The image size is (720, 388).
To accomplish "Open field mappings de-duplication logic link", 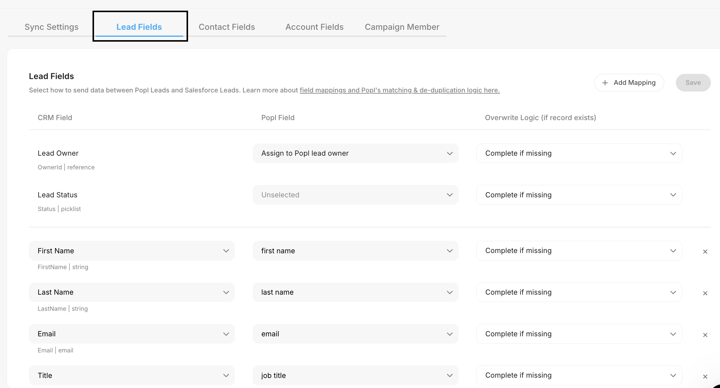I will click(400, 90).
